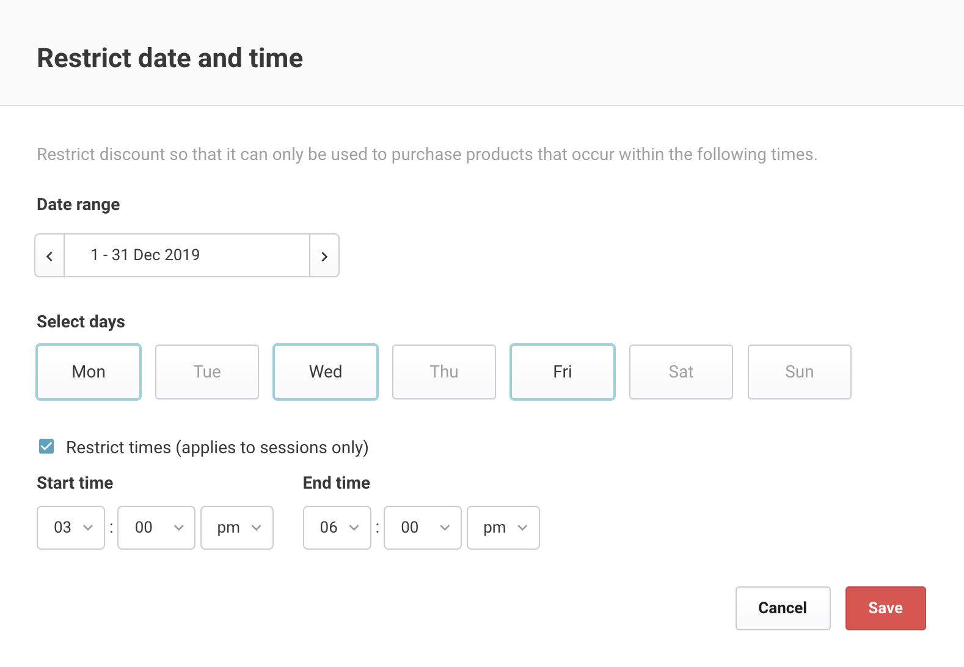This screenshot has height=667, width=964.
Task: Deselect the Wed day toggle
Action: click(x=326, y=372)
